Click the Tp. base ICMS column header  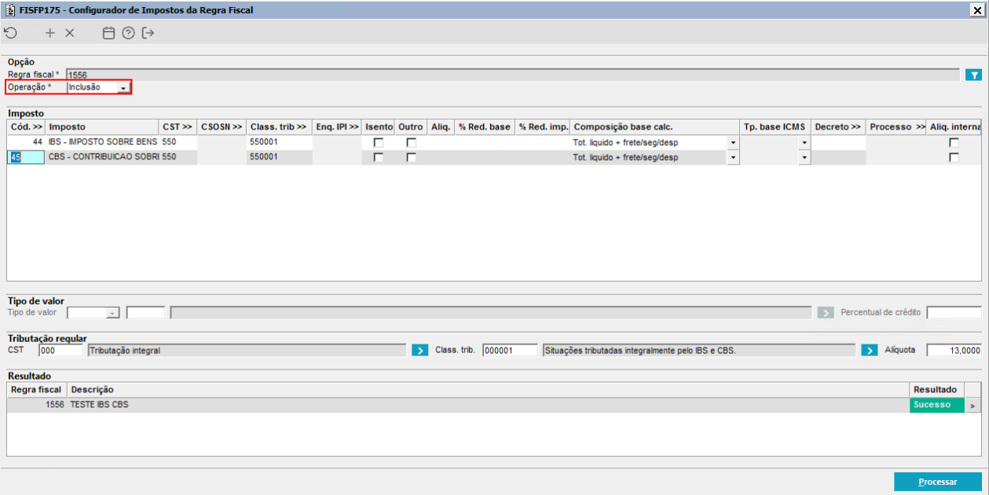coord(775,126)
